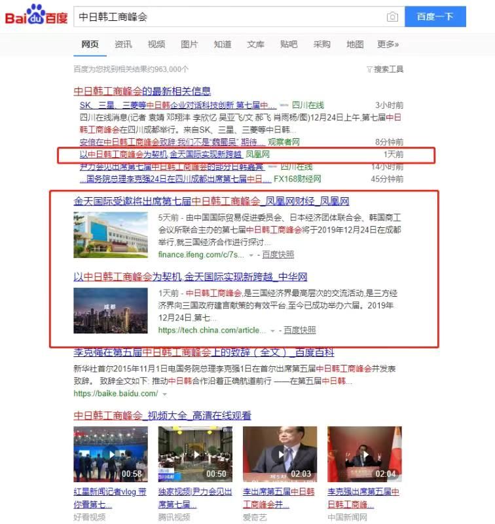The height and width of the screenshot is (524, 495).
Task: Switch to the 知道 tab
Action: (x=223, y=45)
